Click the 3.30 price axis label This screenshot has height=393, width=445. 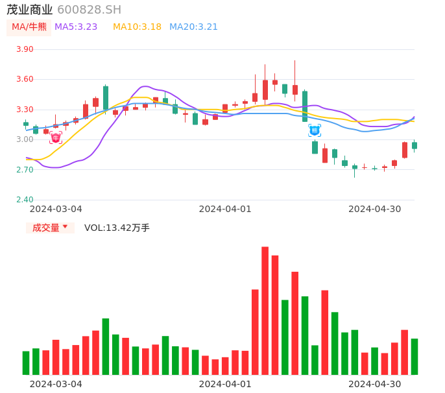[25, 109]
